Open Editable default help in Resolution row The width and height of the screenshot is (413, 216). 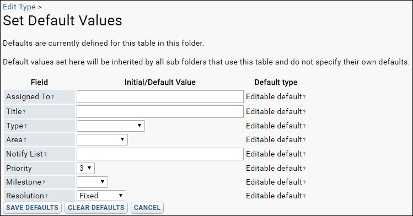pos(304,196)
